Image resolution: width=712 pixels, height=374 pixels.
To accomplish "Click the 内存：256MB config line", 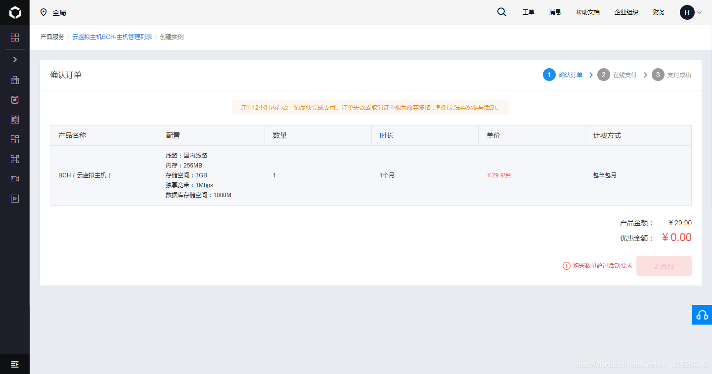I will tap(184, 166).
